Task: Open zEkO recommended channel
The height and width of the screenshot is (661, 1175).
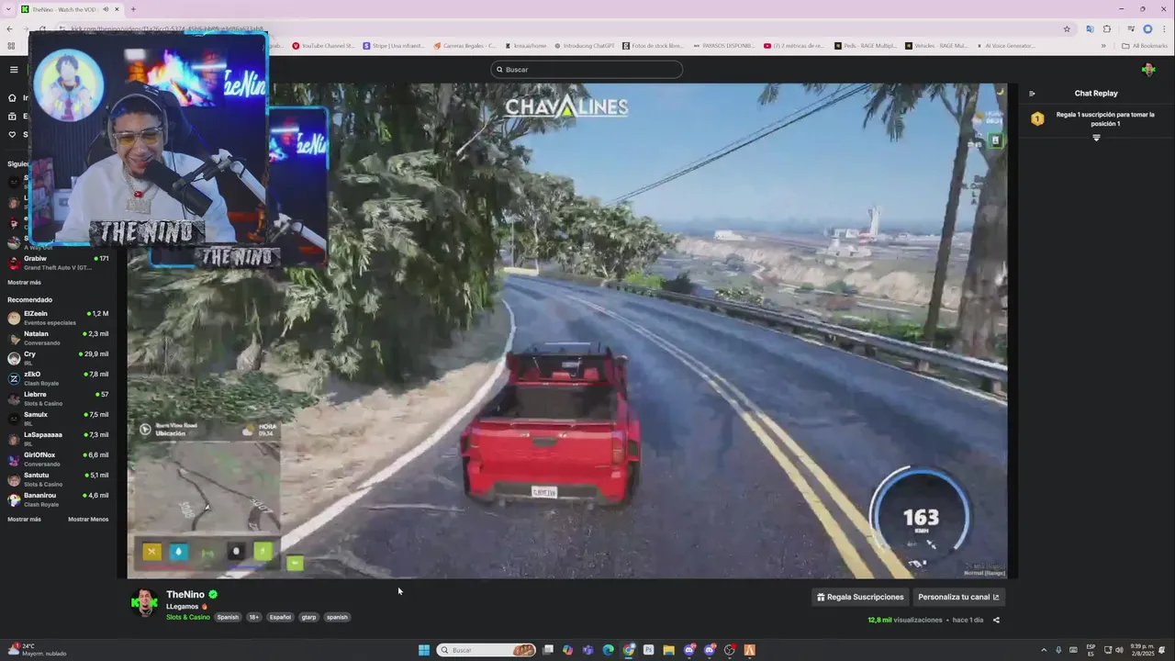Action: tap(58, 378)
